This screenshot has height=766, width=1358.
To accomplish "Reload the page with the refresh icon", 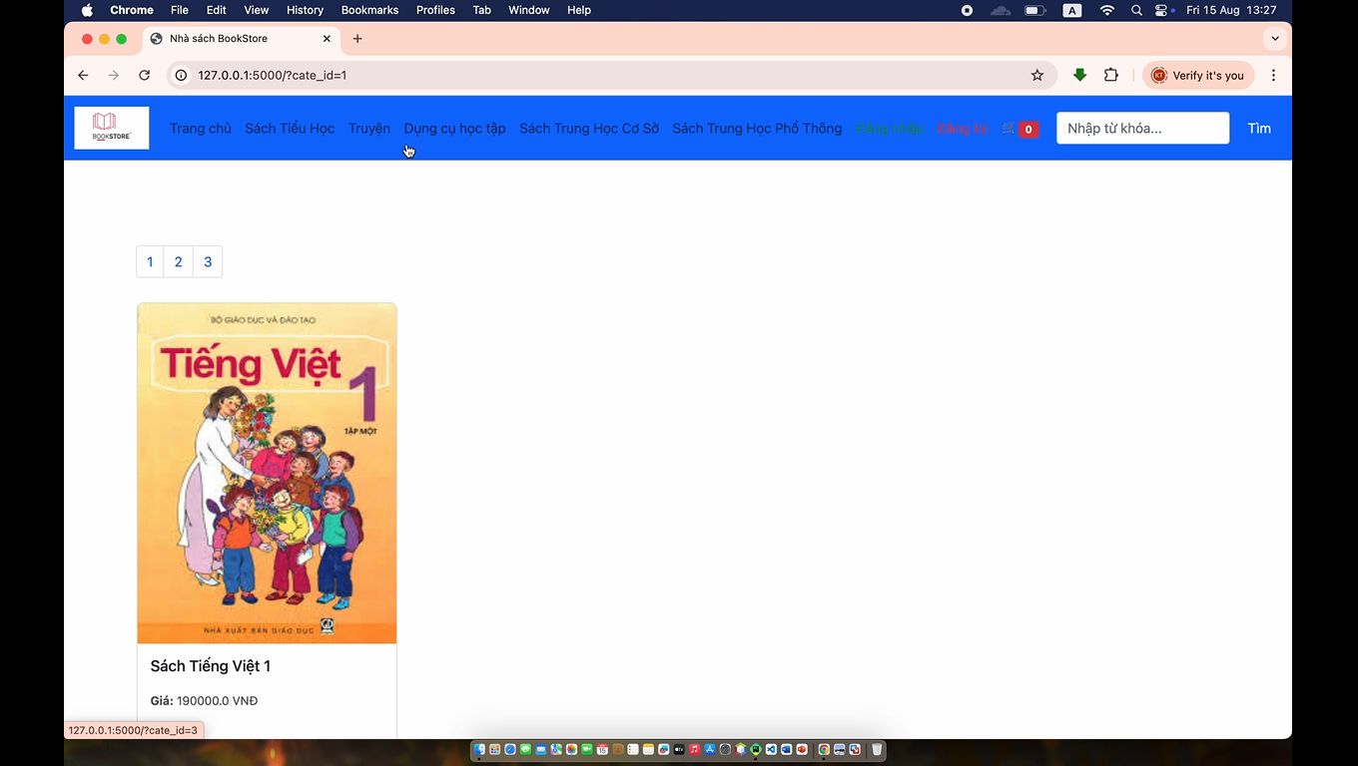I will [x=145, y=75].
